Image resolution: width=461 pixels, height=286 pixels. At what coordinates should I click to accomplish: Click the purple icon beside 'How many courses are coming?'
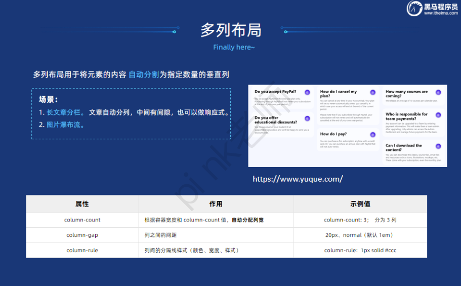(438, 93)
